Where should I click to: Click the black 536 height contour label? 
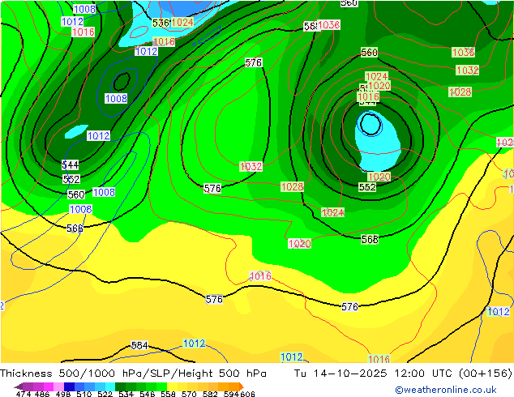click(161, 23)
